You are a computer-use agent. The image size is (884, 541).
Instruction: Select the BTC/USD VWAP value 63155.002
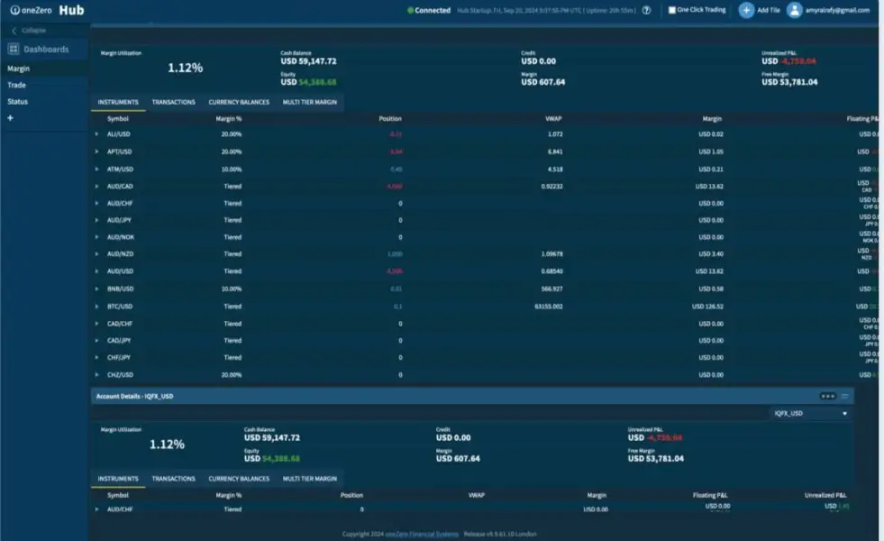click(549, 307)
